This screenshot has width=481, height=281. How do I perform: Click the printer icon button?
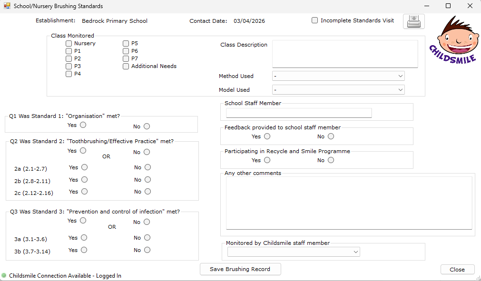[x=413, y=21]
